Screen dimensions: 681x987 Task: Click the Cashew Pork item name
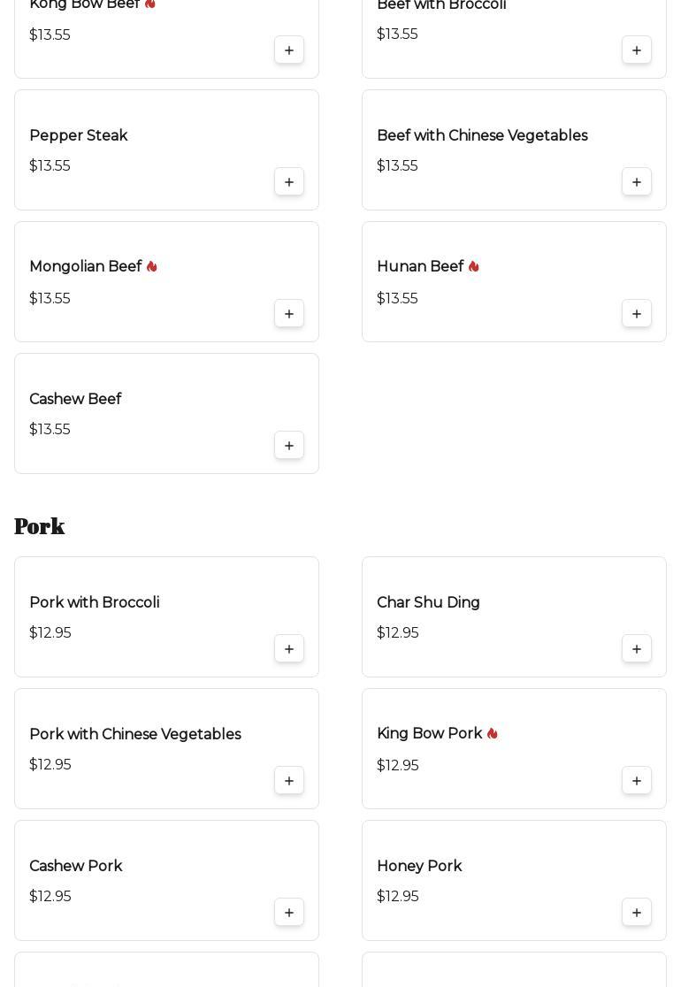pyautogui.click(x=76, y=867)
